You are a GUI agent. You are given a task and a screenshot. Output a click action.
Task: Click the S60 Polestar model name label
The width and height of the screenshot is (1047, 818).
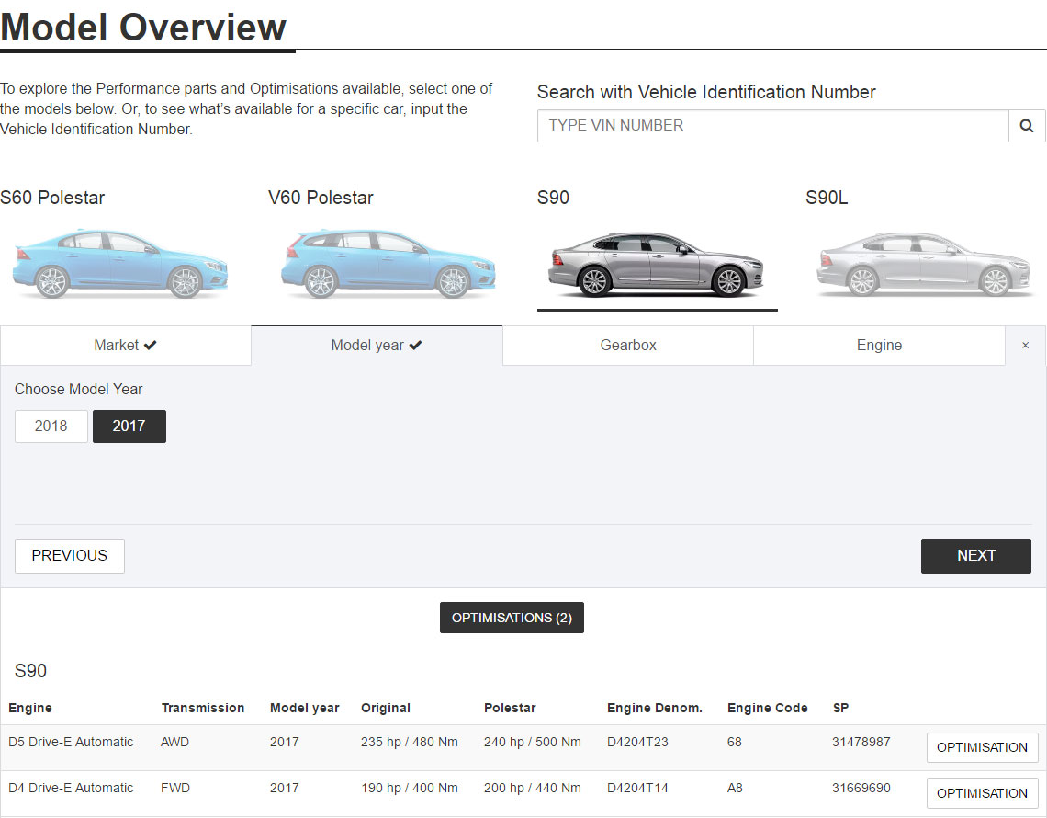pyautogui.click(x=52, y=198)
